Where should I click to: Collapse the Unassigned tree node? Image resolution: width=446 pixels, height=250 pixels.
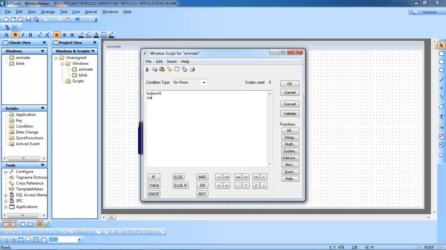pyautogui.click(x=56, y=58)
